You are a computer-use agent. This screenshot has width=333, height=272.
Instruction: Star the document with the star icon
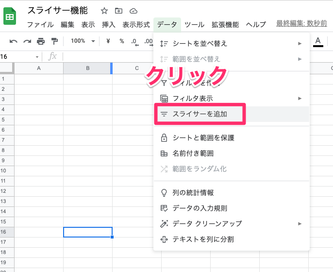point(104,11)
